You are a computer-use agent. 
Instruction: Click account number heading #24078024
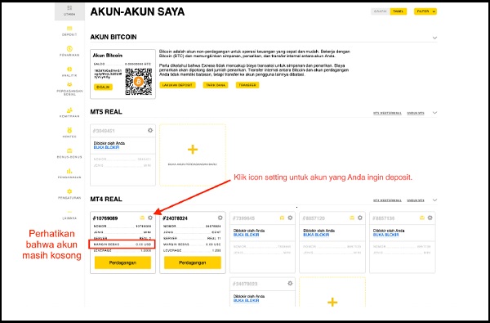[175, 218]
